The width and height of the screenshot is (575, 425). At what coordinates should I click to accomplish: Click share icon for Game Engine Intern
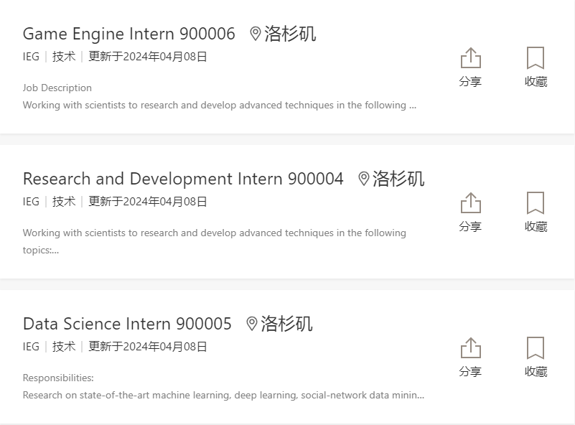point(470,58)
